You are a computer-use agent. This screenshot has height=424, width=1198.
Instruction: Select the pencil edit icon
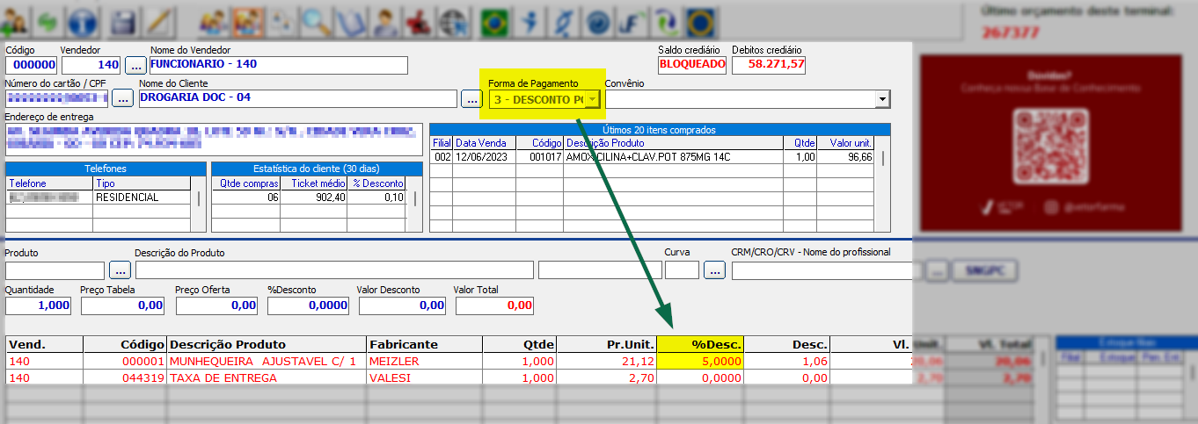[x=158, y=19]
